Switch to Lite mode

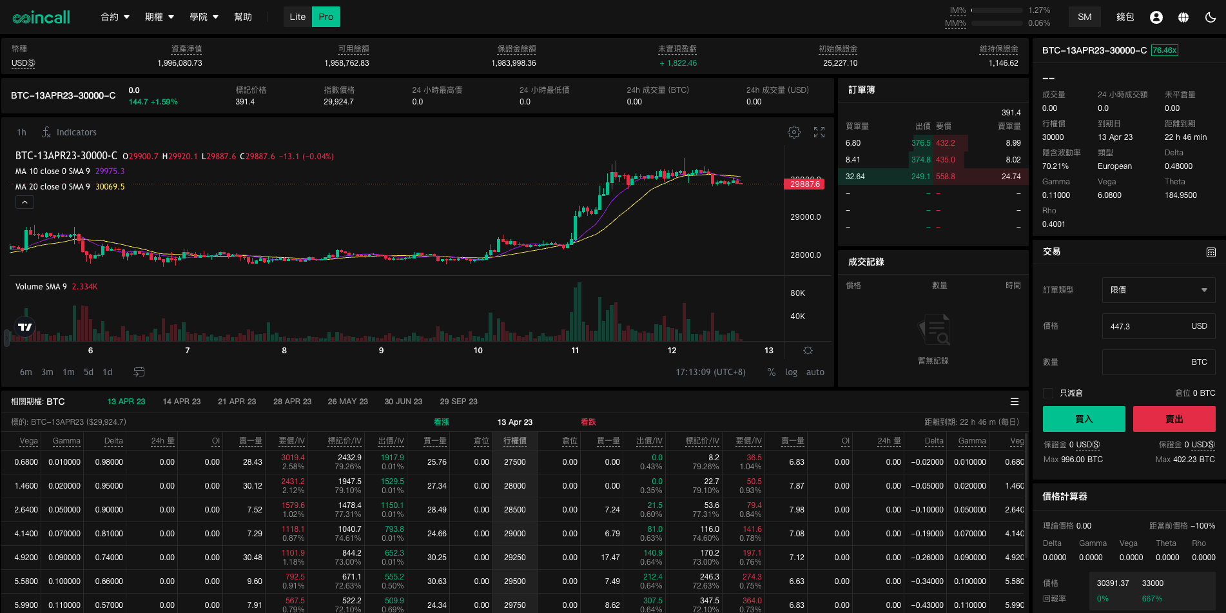tap(298, 17)
